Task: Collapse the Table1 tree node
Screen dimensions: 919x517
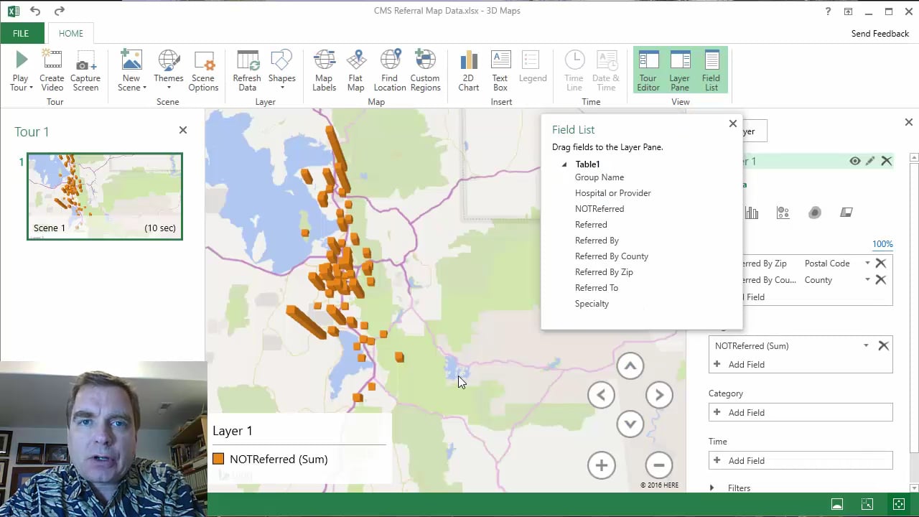Action: pyautogui.click(x=564, y=164)
